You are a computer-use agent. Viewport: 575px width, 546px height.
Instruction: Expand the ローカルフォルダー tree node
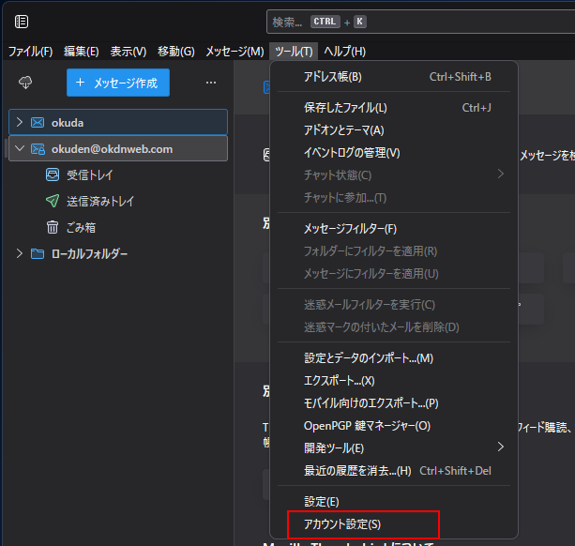pyautogui.click(x=20, y=253)
